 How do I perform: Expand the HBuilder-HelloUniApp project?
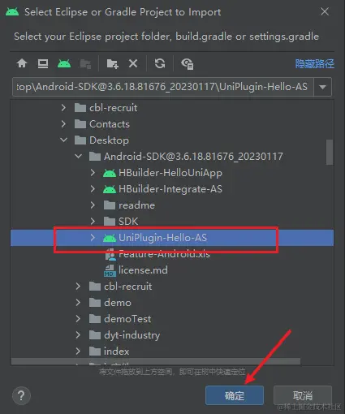click(93, 173)
